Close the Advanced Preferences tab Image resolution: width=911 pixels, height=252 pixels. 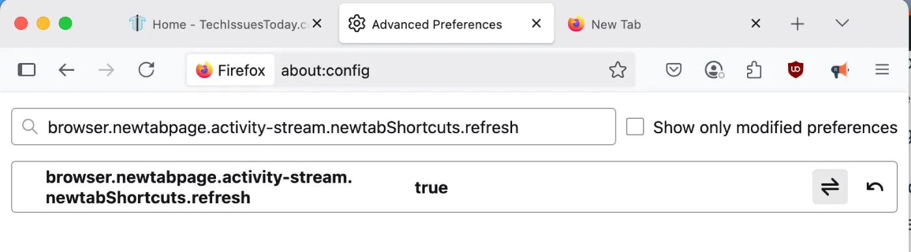coord(536,23)
